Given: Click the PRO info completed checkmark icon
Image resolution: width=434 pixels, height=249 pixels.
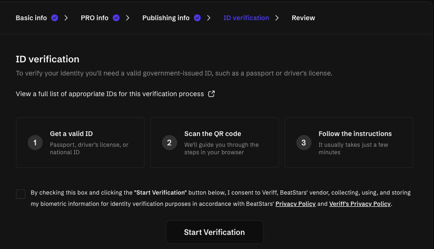Looking at the screenshot, I should (x=116, y=18).
